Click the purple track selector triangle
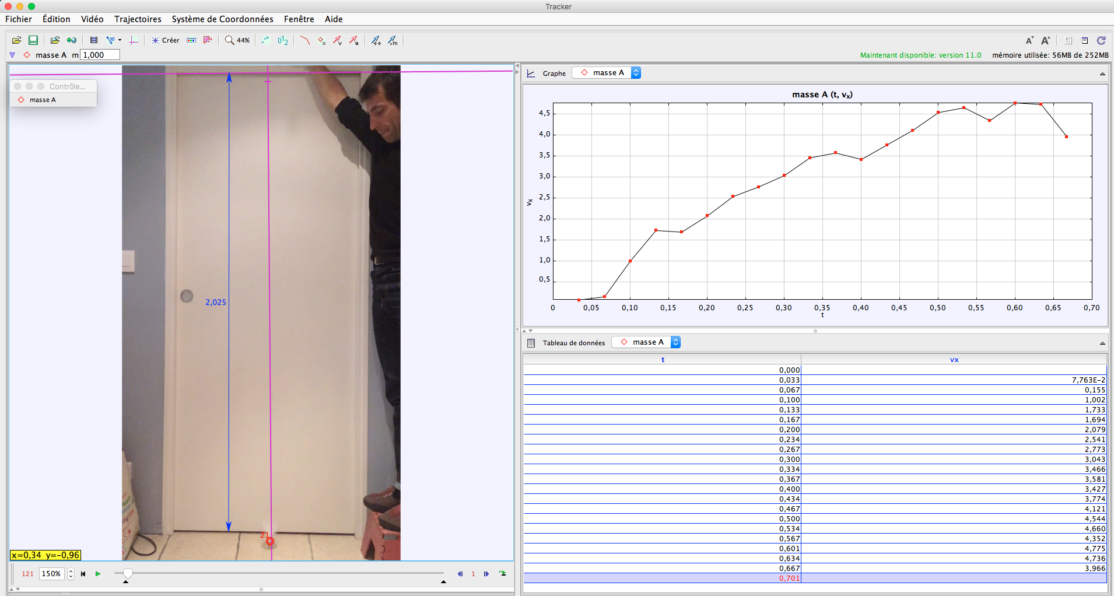The image size is (1114, 596). pos(12,55)
